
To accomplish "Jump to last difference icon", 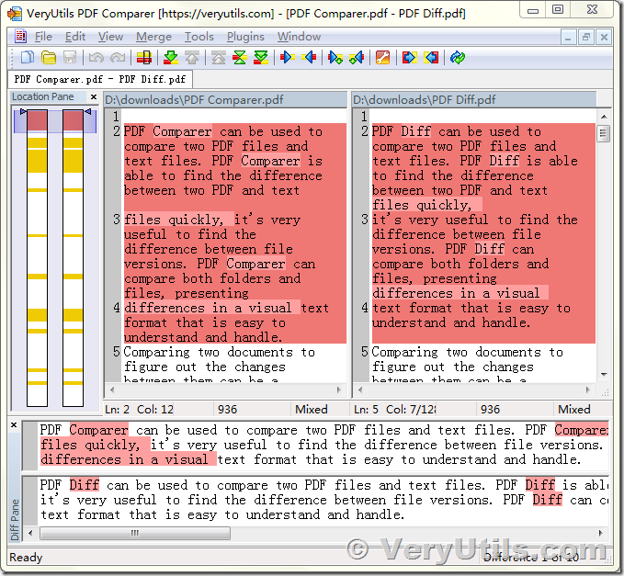I will tap(261, 58).
